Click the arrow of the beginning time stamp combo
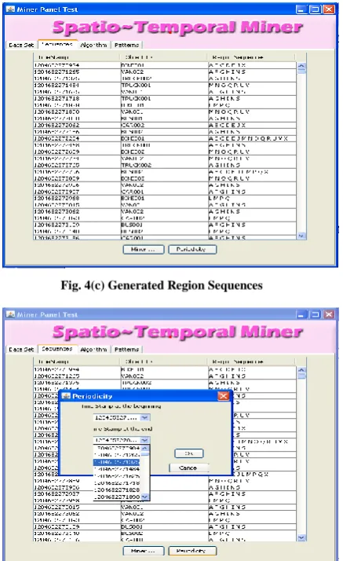 (x=145, y=417)
